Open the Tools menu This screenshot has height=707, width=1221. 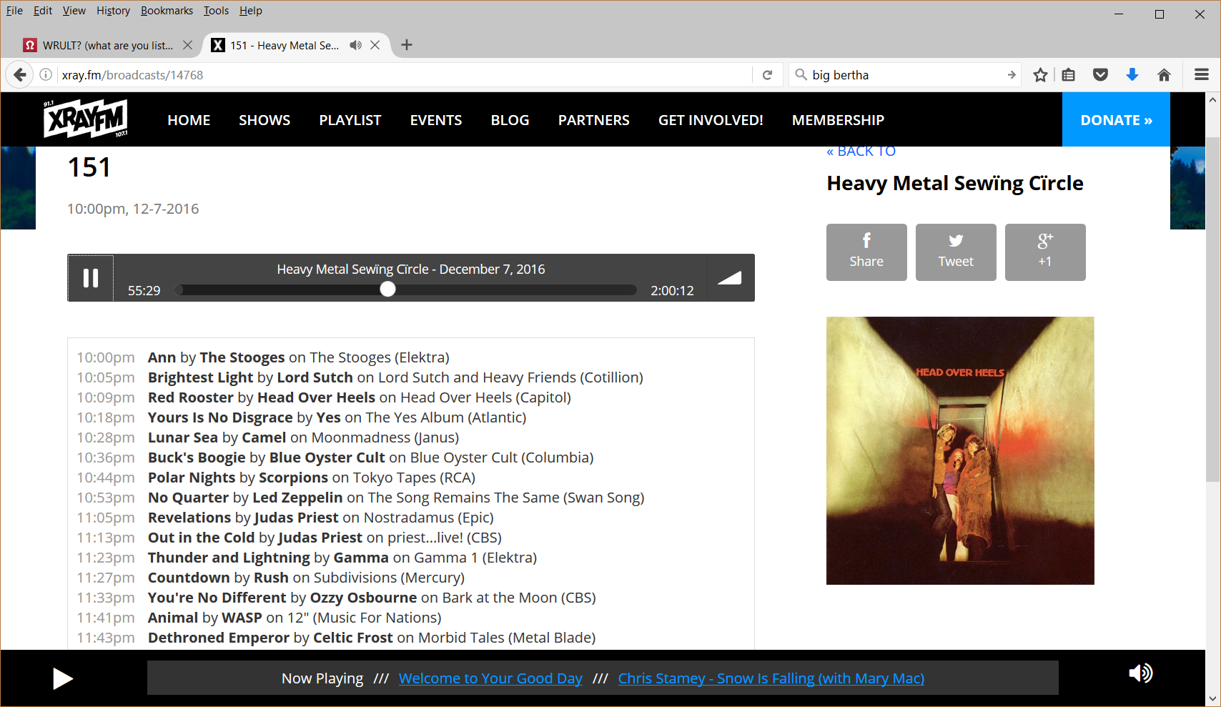pyautogui.click(x=216, y=11)
